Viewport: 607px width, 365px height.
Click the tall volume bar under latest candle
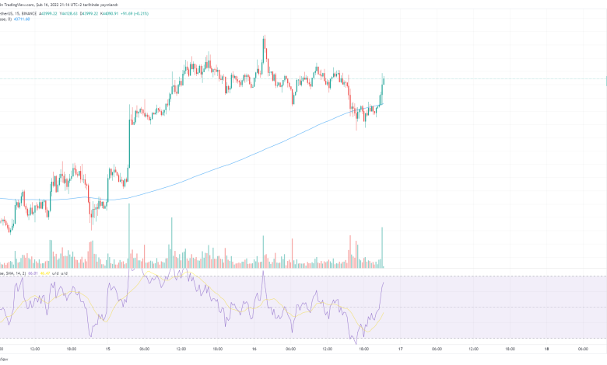[382, 249]
